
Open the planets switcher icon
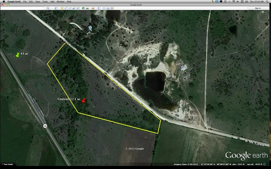(93, 8)
